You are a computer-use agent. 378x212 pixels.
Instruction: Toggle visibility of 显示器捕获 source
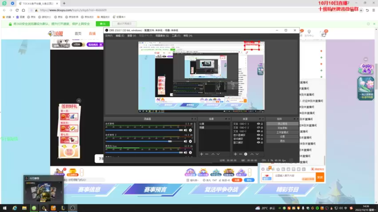pyautogui.click(x=258, y=135)
